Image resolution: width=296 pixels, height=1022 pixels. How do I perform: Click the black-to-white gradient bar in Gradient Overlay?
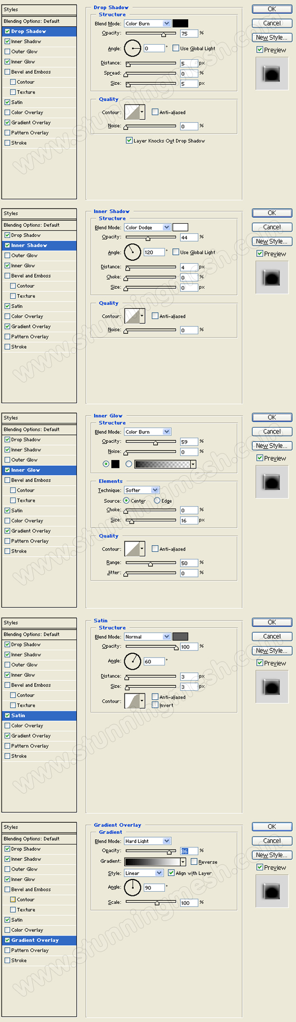[x=152, y=861]
